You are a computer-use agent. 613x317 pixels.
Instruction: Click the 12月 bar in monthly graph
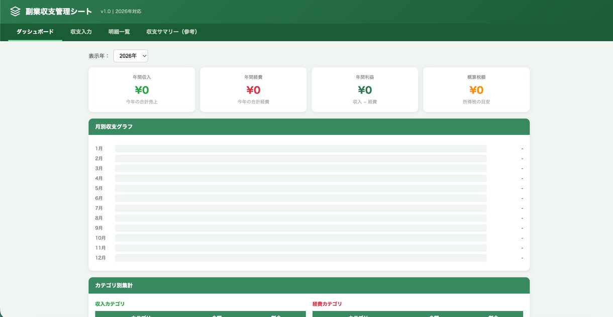click(x=301, y=258)
